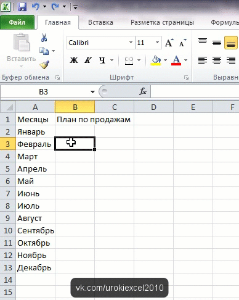Image resolution: width=239 pixels, height=300 pixels.
Task: Apply borders with the borders icon
Action: click(x=129, y=60)
